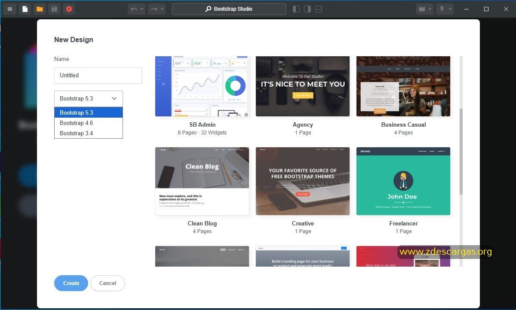Click the template list scrollbar thumb
Viewport: 516px width, 310px height.
click(x=461, y=151)
